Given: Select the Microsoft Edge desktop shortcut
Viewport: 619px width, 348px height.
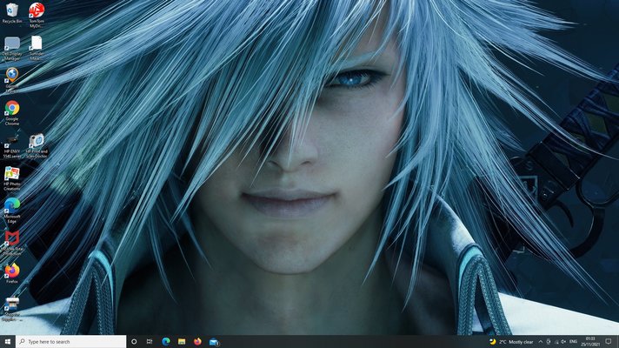Looking at the screenshot, I should pos(12,211).
